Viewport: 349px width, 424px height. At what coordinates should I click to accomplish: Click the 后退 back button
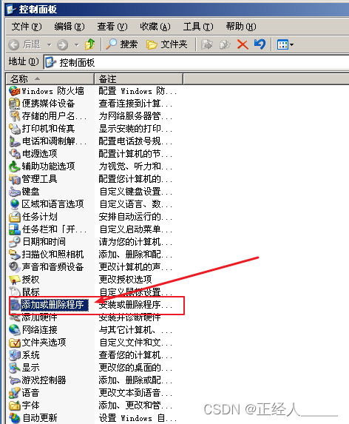pos(24,44)
